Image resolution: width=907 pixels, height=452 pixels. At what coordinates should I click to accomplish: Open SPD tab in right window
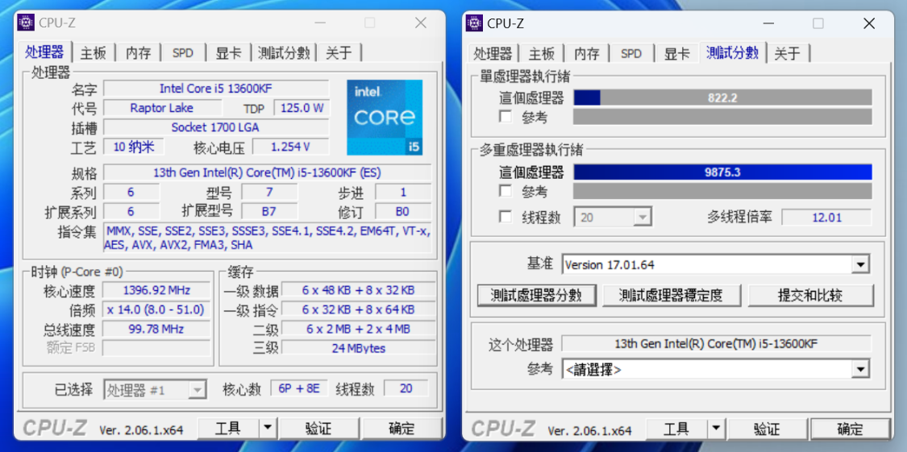[631, 53]
